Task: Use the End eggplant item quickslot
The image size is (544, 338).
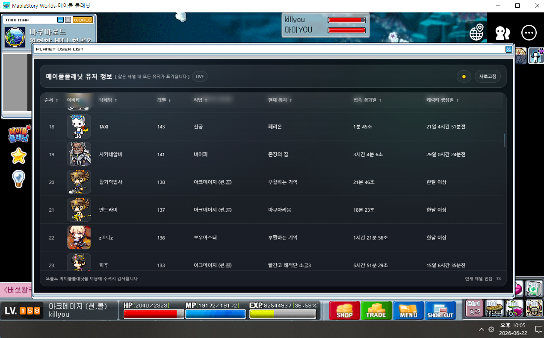Action: click(514, 308)
